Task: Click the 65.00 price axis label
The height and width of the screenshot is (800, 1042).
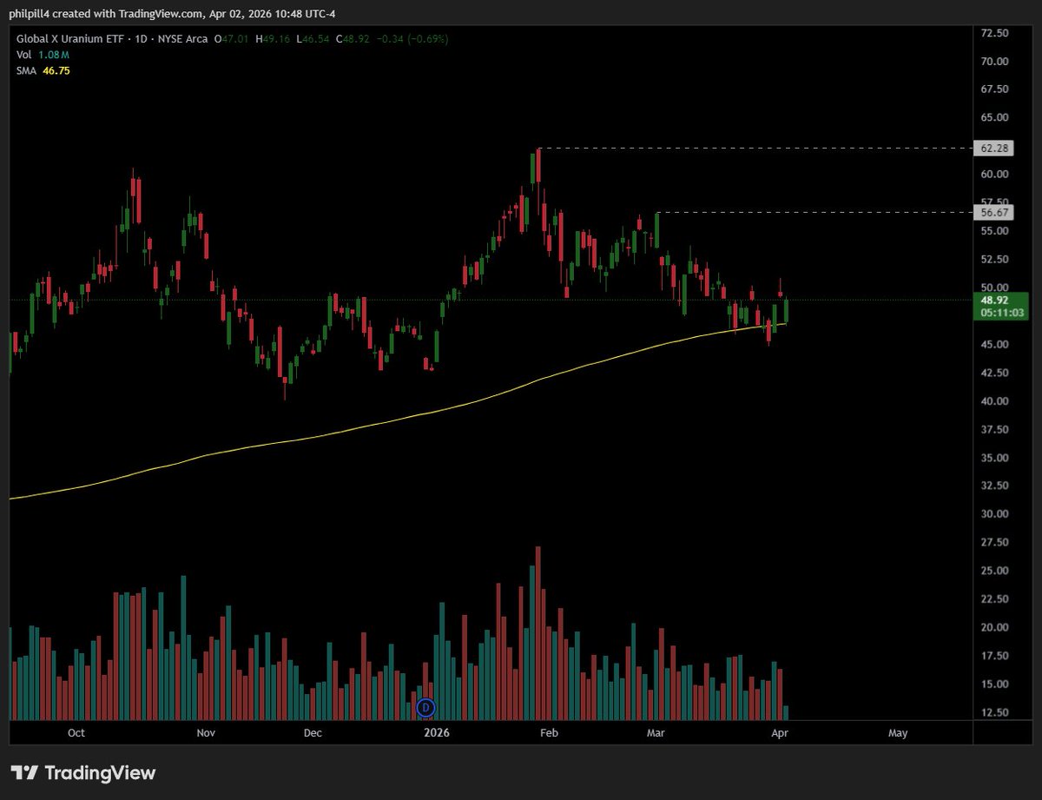Action: click(x=994, y=117)
